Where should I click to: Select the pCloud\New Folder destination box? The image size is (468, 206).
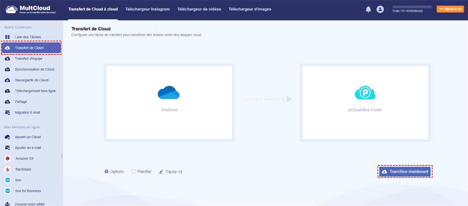coord(366,103)
